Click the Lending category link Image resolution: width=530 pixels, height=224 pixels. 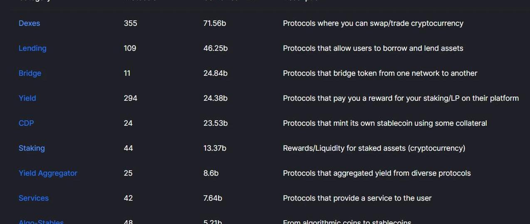tap(32, 48)
